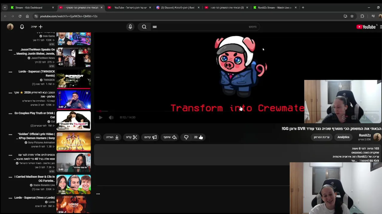Open the 25:58 Inde Game video thumbnail

pyautogui.click(x=73, y=38)
